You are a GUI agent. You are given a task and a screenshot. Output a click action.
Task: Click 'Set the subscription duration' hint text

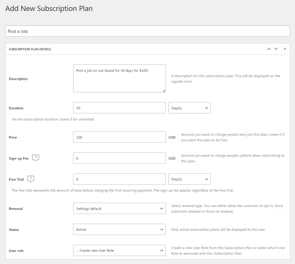coord(53,119)
